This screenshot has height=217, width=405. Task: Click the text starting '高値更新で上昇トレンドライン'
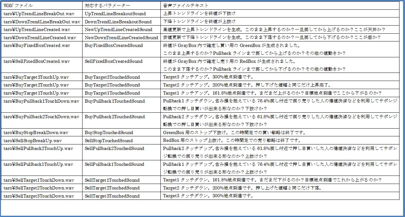point(274,29)
